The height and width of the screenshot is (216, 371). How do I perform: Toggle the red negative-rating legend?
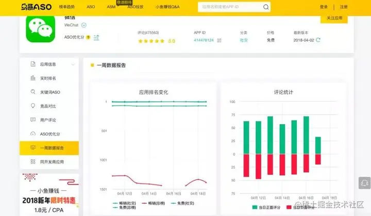pyautogui.click(x=300, y=207)
